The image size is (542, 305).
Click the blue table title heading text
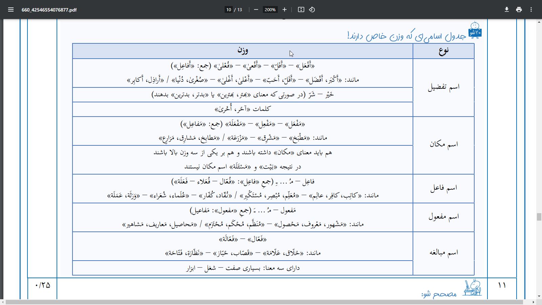pos(407,36)
